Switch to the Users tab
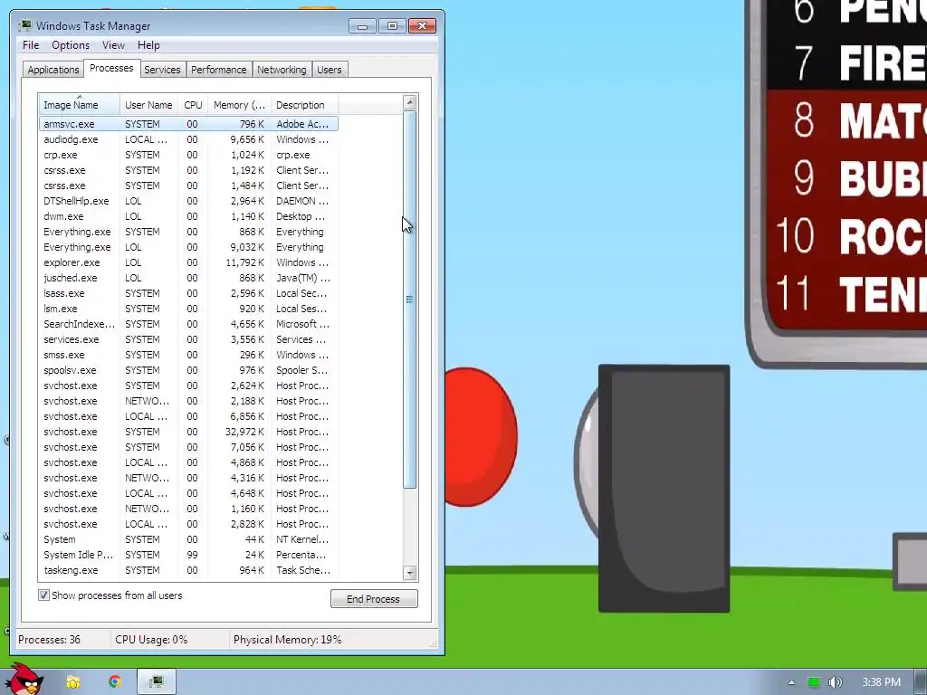Screen dimensions: 927x695 pos(329,69)
